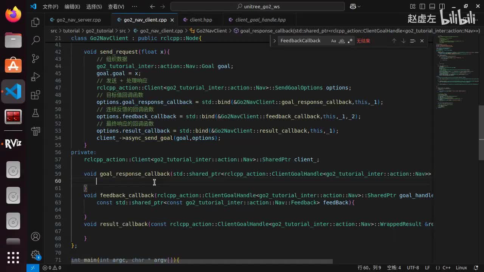The width and height of the screenshot is (484, 272).
Task: Toggle Match Whole Word in find widget
Action: 341,41
